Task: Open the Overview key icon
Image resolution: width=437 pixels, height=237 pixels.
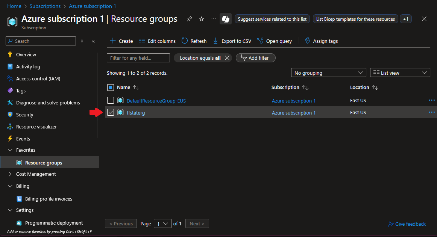Action: (x=10, y=54)
